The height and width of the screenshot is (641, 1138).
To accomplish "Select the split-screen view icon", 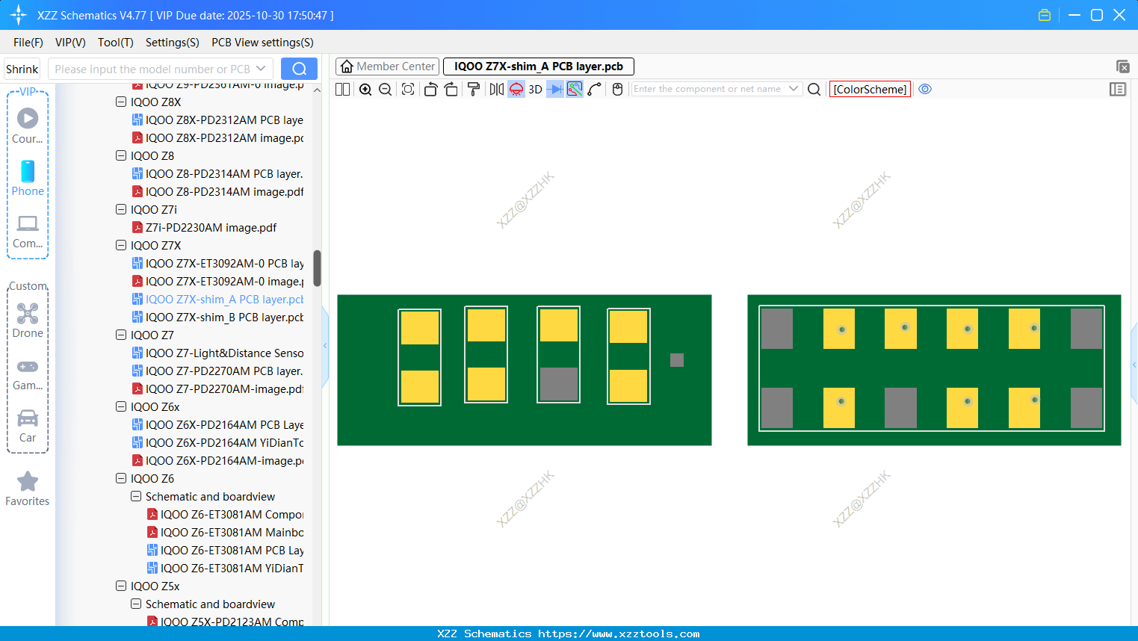I will [x=341, y=89].
